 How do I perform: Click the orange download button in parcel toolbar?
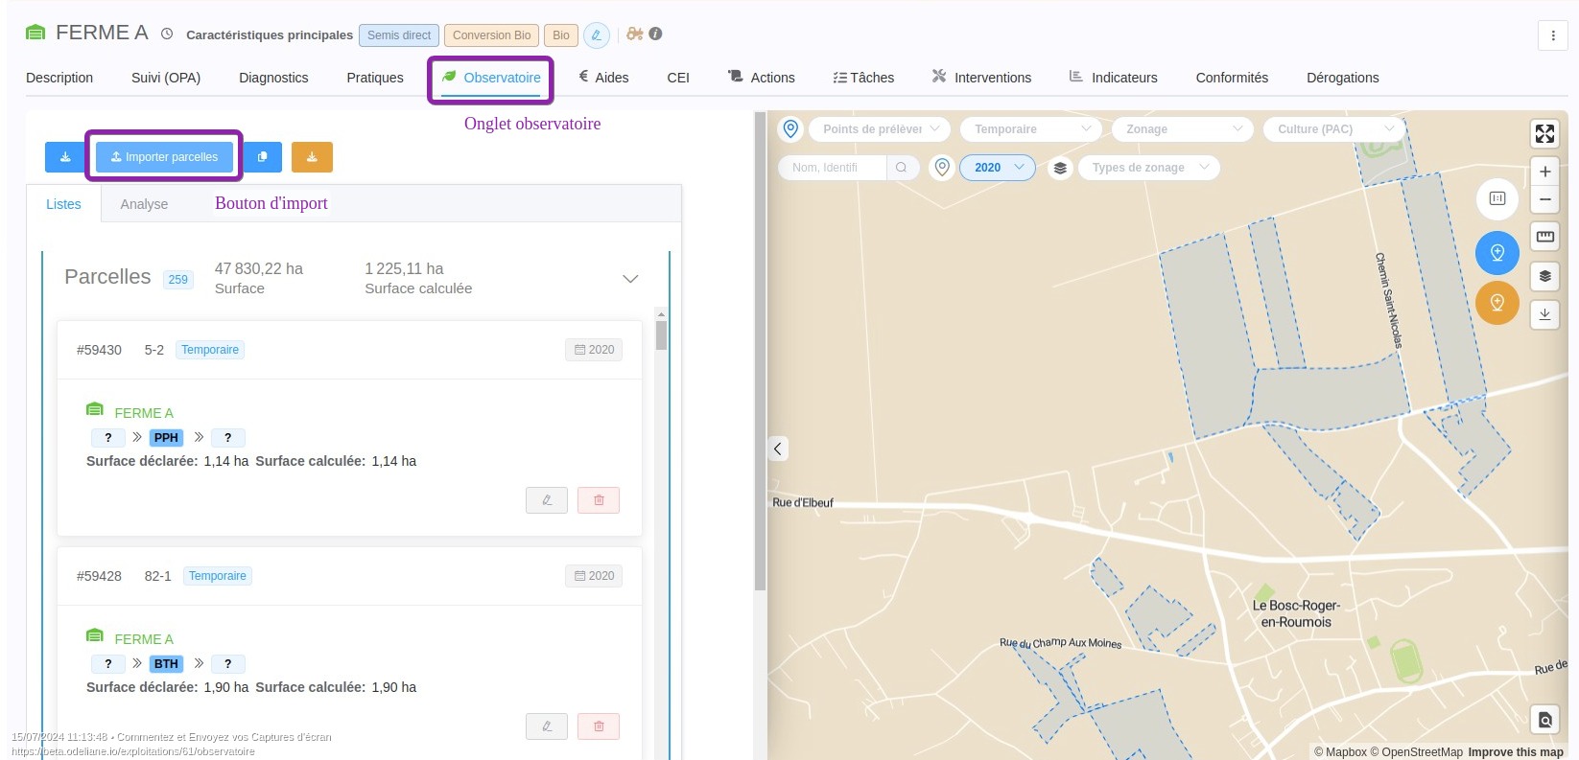312,157
